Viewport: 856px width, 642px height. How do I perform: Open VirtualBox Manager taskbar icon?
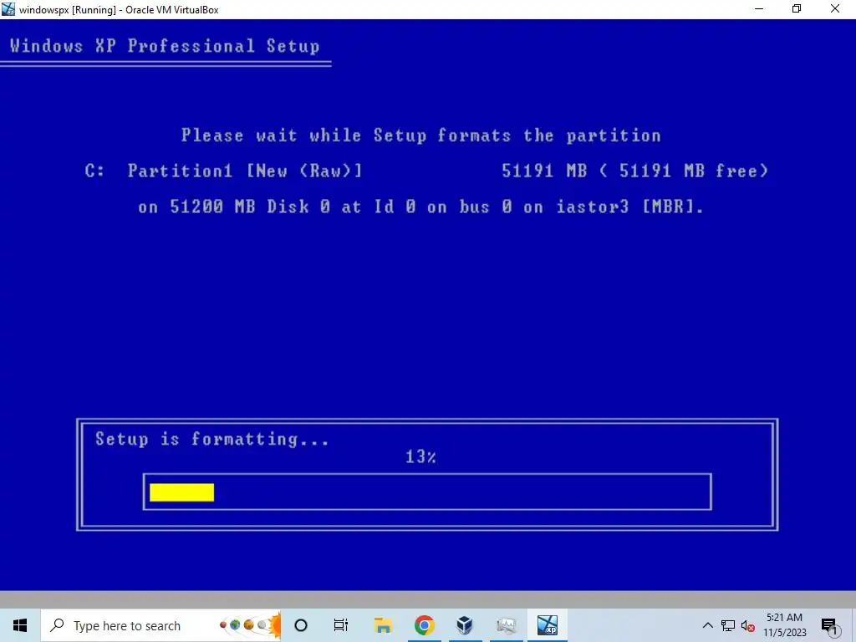point(465,625)
